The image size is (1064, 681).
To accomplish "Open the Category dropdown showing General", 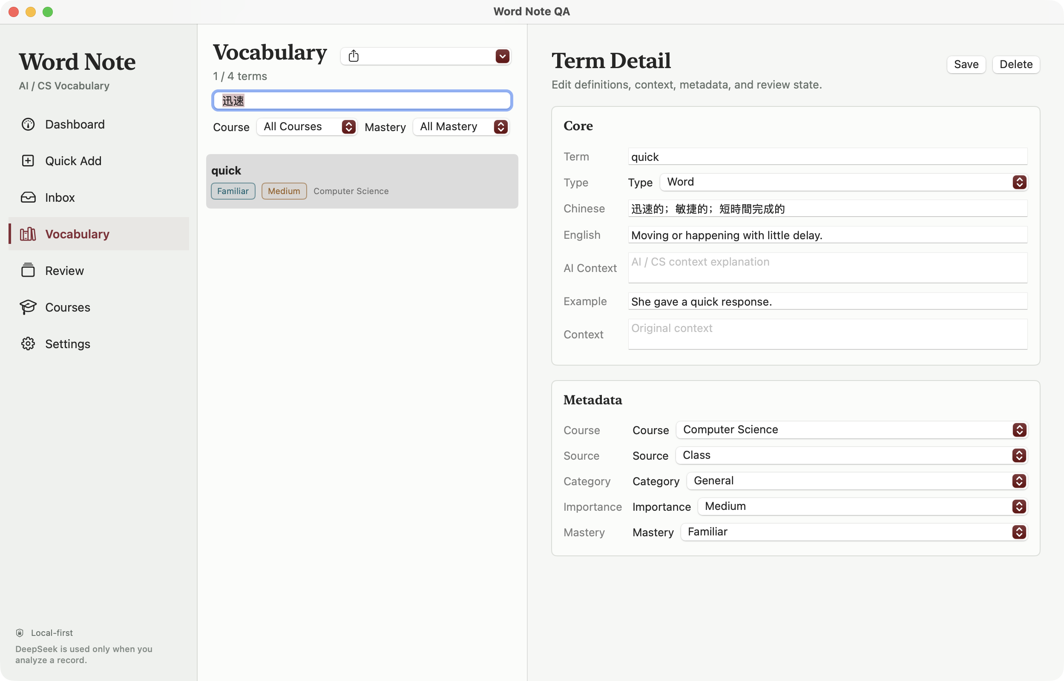I will (x=857, y=481).
